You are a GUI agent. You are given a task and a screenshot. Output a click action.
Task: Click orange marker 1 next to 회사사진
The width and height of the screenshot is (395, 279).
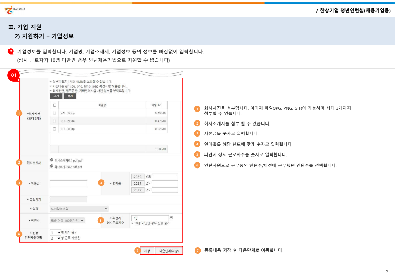pyautogui.click(x=19, y=113)
